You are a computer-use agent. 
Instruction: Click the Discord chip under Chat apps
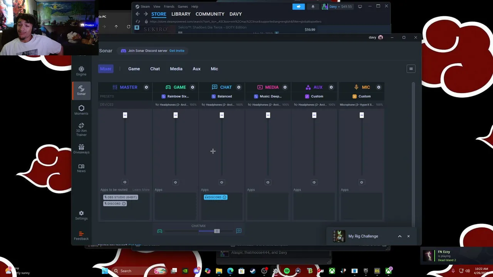coord(215,197)
